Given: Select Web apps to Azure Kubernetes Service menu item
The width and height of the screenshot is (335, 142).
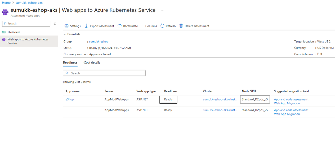Looking at the screenshot, I should tap(29, 41).
